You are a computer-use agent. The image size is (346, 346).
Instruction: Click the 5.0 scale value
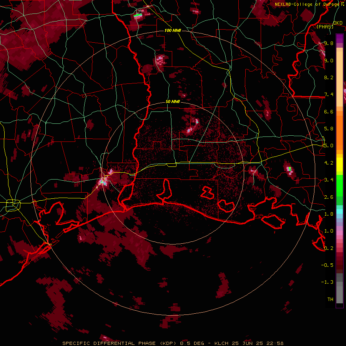point(329,146)
